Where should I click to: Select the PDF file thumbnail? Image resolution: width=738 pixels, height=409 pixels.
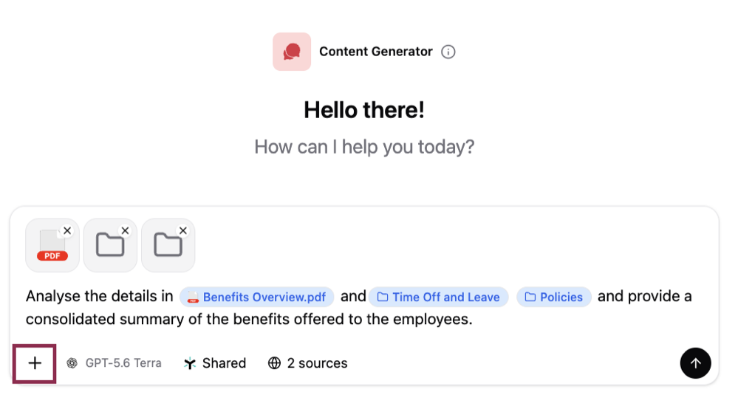(x=52, y=245)
